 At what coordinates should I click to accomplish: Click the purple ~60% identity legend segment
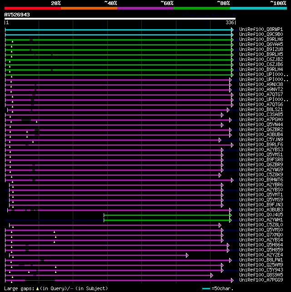145,8
